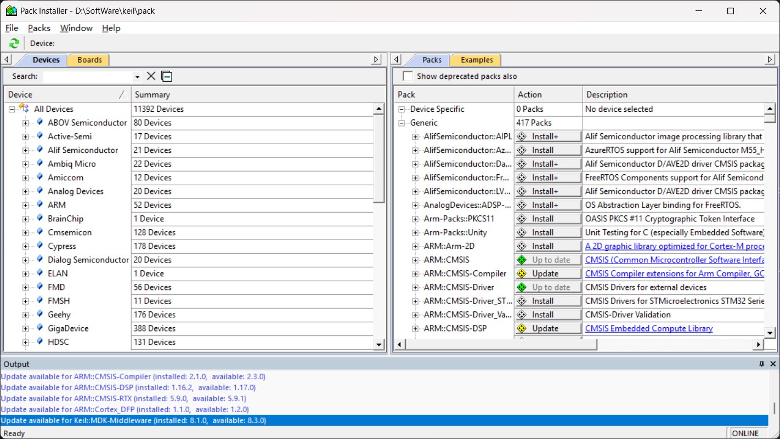Viewport: 780px width, 439px height.
Task: Open the CMSIS Embedded Compute Library link
Action: pyautogui.click(x=649, y=328)
